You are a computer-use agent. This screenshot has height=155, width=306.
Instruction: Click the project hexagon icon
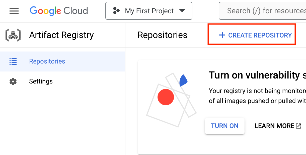click(116, 11)
